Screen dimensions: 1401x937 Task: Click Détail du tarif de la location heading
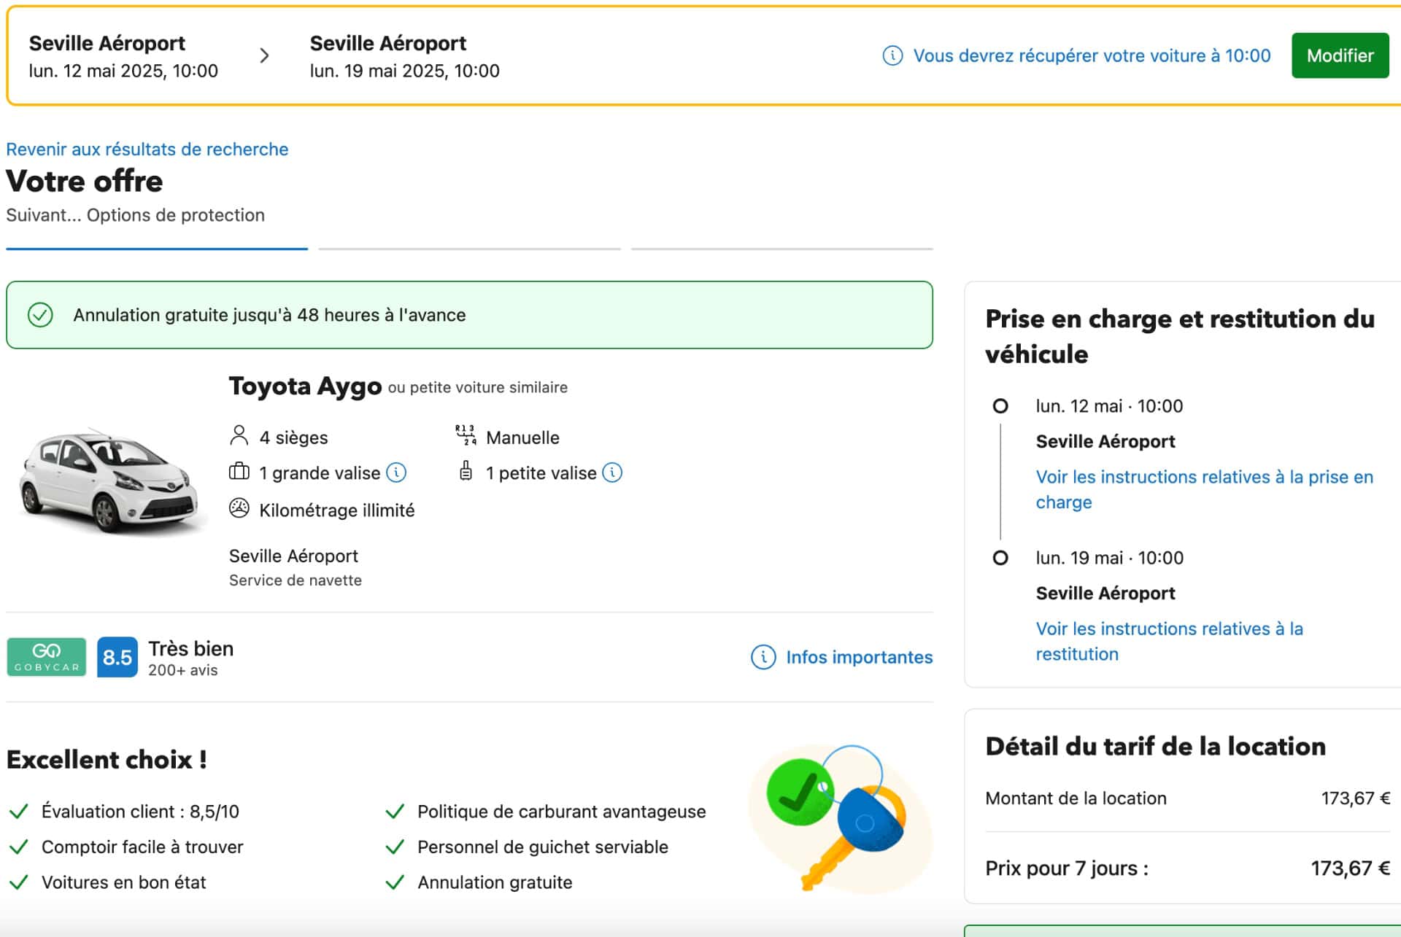click(1155, 746)
